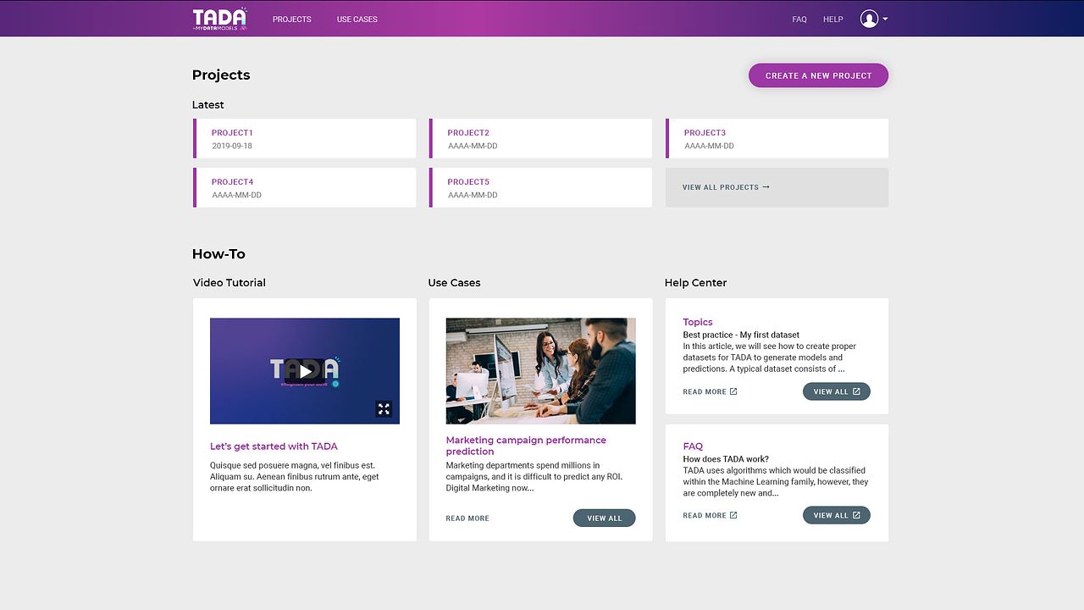
Task: Create a new project
Action: point(818,75)
